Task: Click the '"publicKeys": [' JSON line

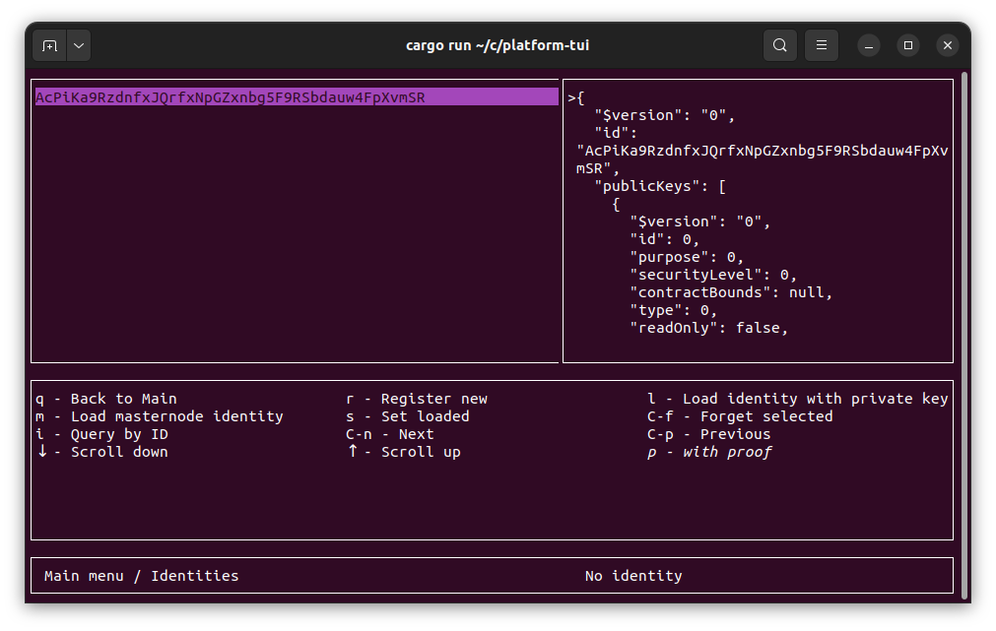Action: pyautogui.click(x=660, y=186)
